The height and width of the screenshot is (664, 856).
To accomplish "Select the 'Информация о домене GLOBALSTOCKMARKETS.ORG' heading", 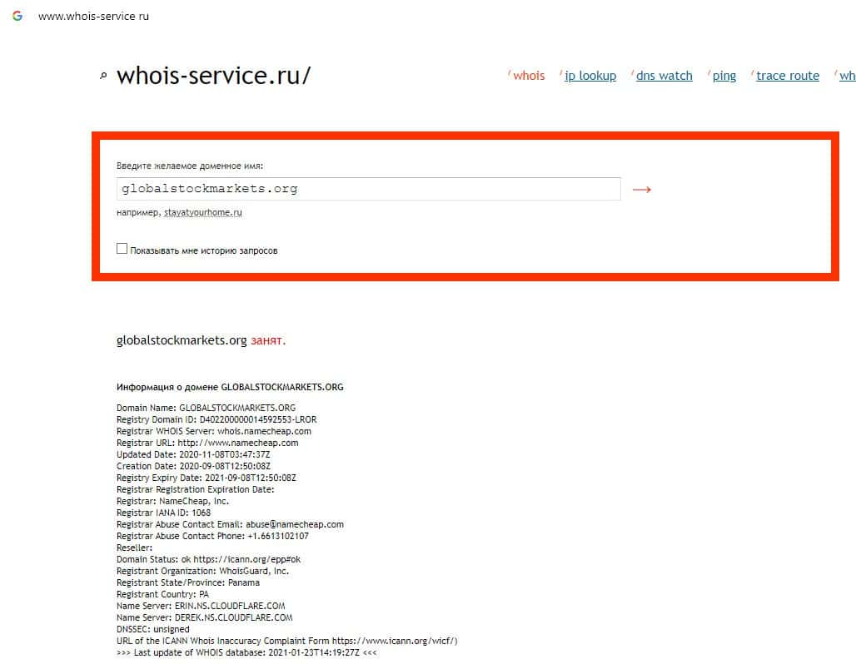I will tap(230, 387).
